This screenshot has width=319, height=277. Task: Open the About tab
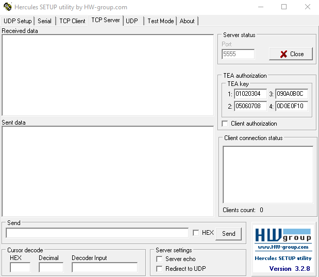187,21
